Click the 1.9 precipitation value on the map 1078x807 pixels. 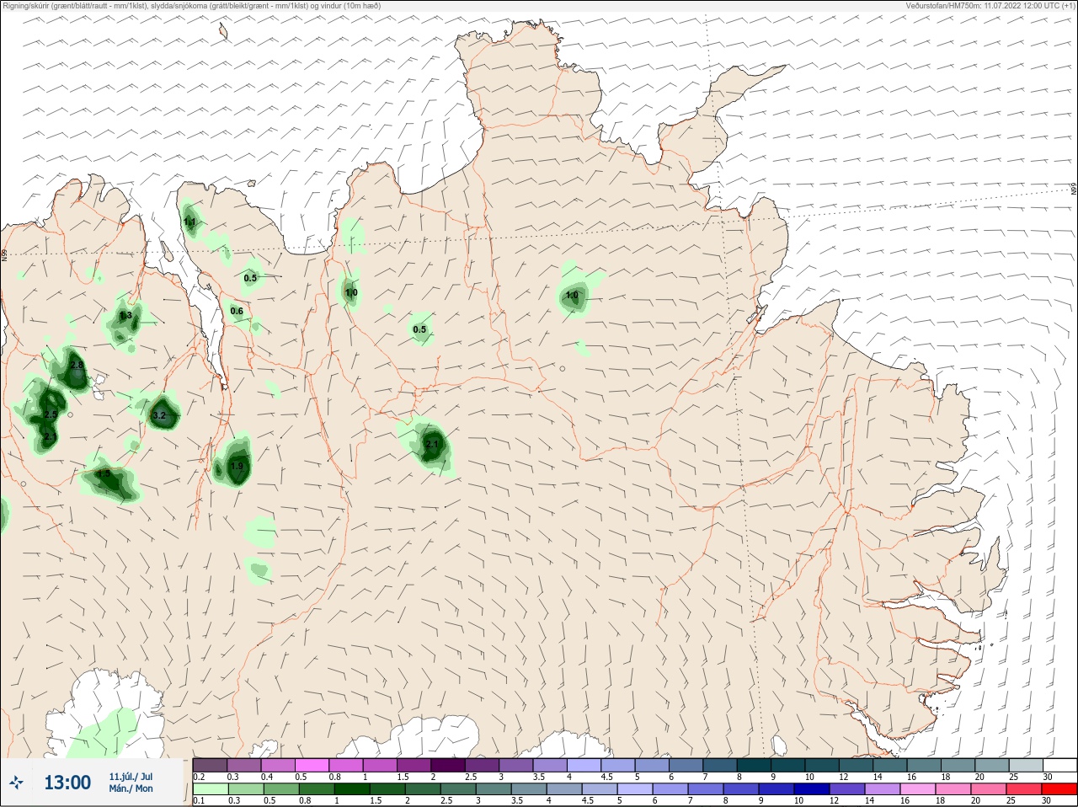pyautogui.click(x=237, y=466)
